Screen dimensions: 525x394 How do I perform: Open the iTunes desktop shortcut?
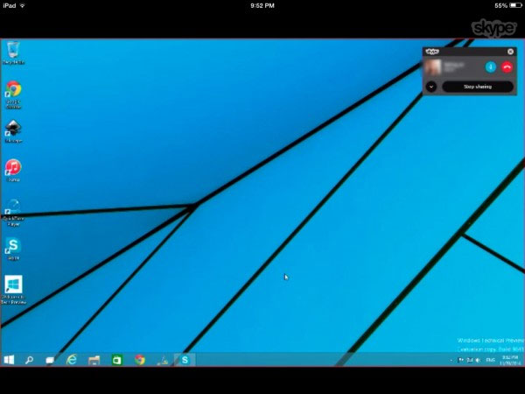click(x=13, y=171)
